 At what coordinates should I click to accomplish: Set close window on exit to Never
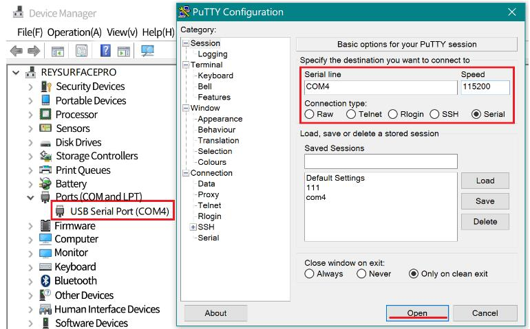coord(361,273)
